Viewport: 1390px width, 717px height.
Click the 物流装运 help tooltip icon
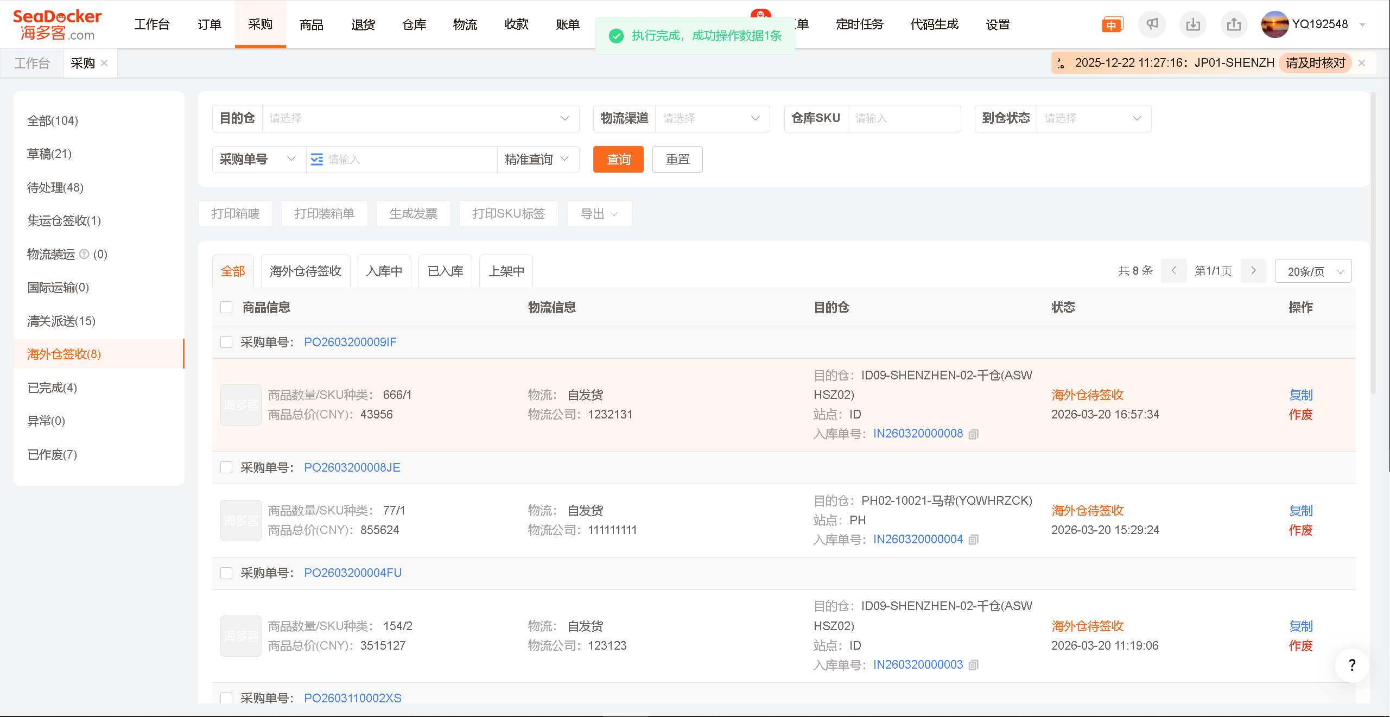click(x=84, y=254)
